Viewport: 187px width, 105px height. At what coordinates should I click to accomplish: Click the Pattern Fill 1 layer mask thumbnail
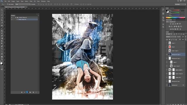[174, 77]
